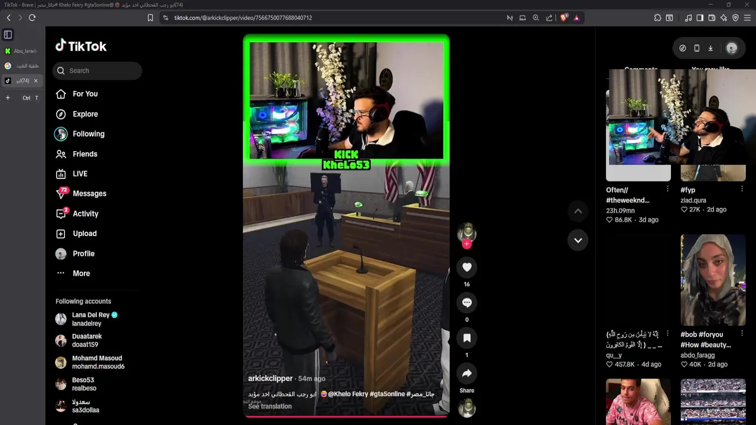Click the TikTok logo

coord(81,46)
